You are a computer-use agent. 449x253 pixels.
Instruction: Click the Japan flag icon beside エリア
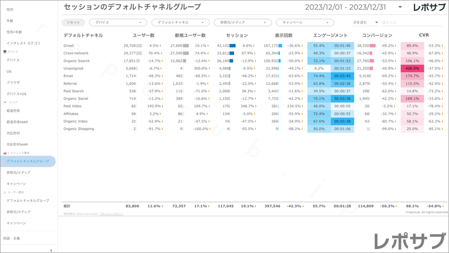pos(5,102)
